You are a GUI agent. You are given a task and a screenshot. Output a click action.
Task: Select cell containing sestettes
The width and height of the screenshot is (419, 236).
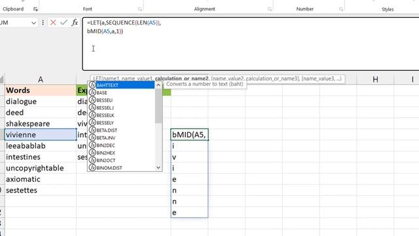[x=41, y=190]
